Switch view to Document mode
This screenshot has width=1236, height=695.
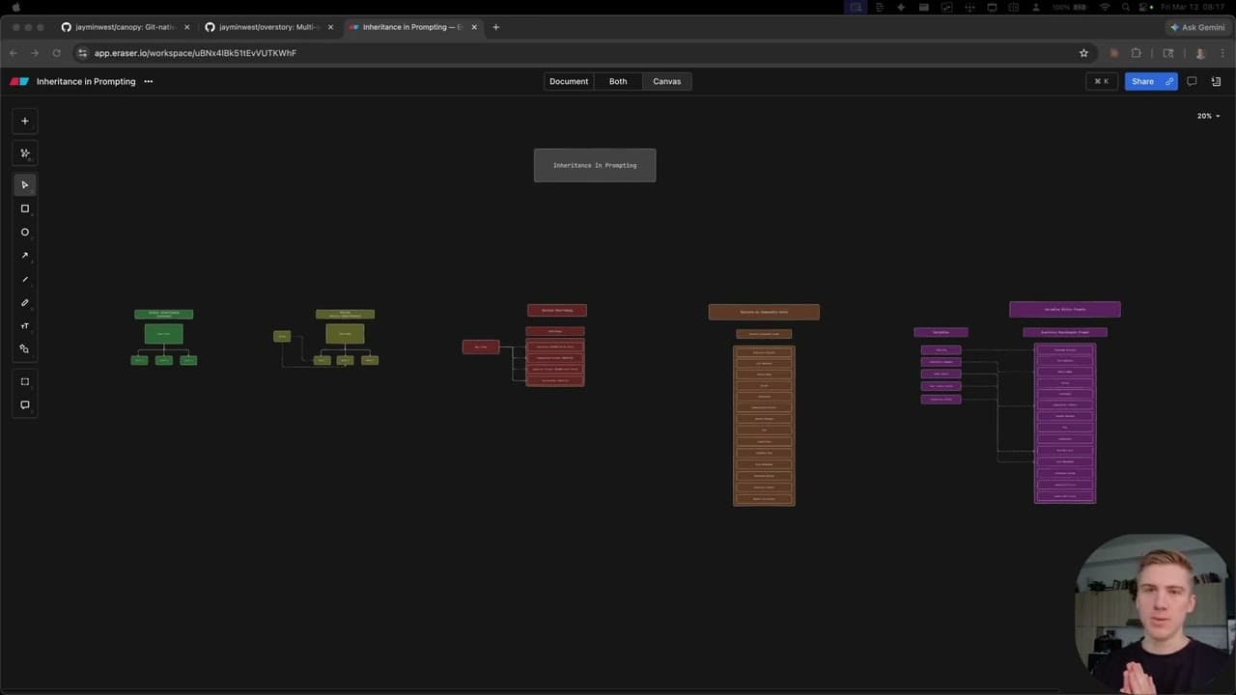point(569,81)
